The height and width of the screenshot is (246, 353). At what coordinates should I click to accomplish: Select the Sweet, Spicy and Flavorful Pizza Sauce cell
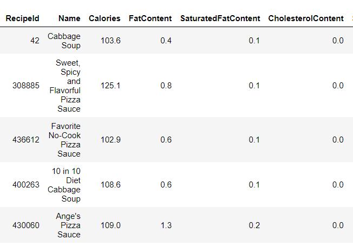pyautogui.click(x=68, y=86)
